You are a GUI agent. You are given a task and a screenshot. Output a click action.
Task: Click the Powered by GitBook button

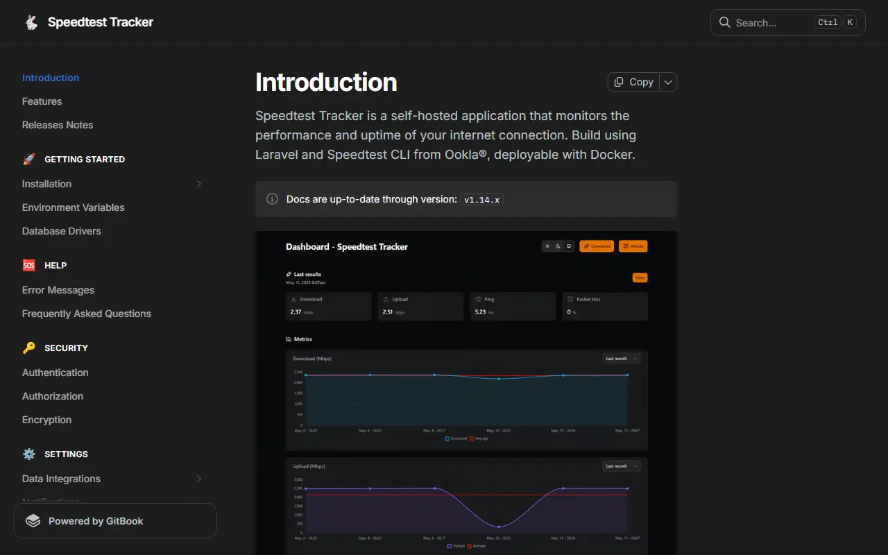tap(115, 521)
